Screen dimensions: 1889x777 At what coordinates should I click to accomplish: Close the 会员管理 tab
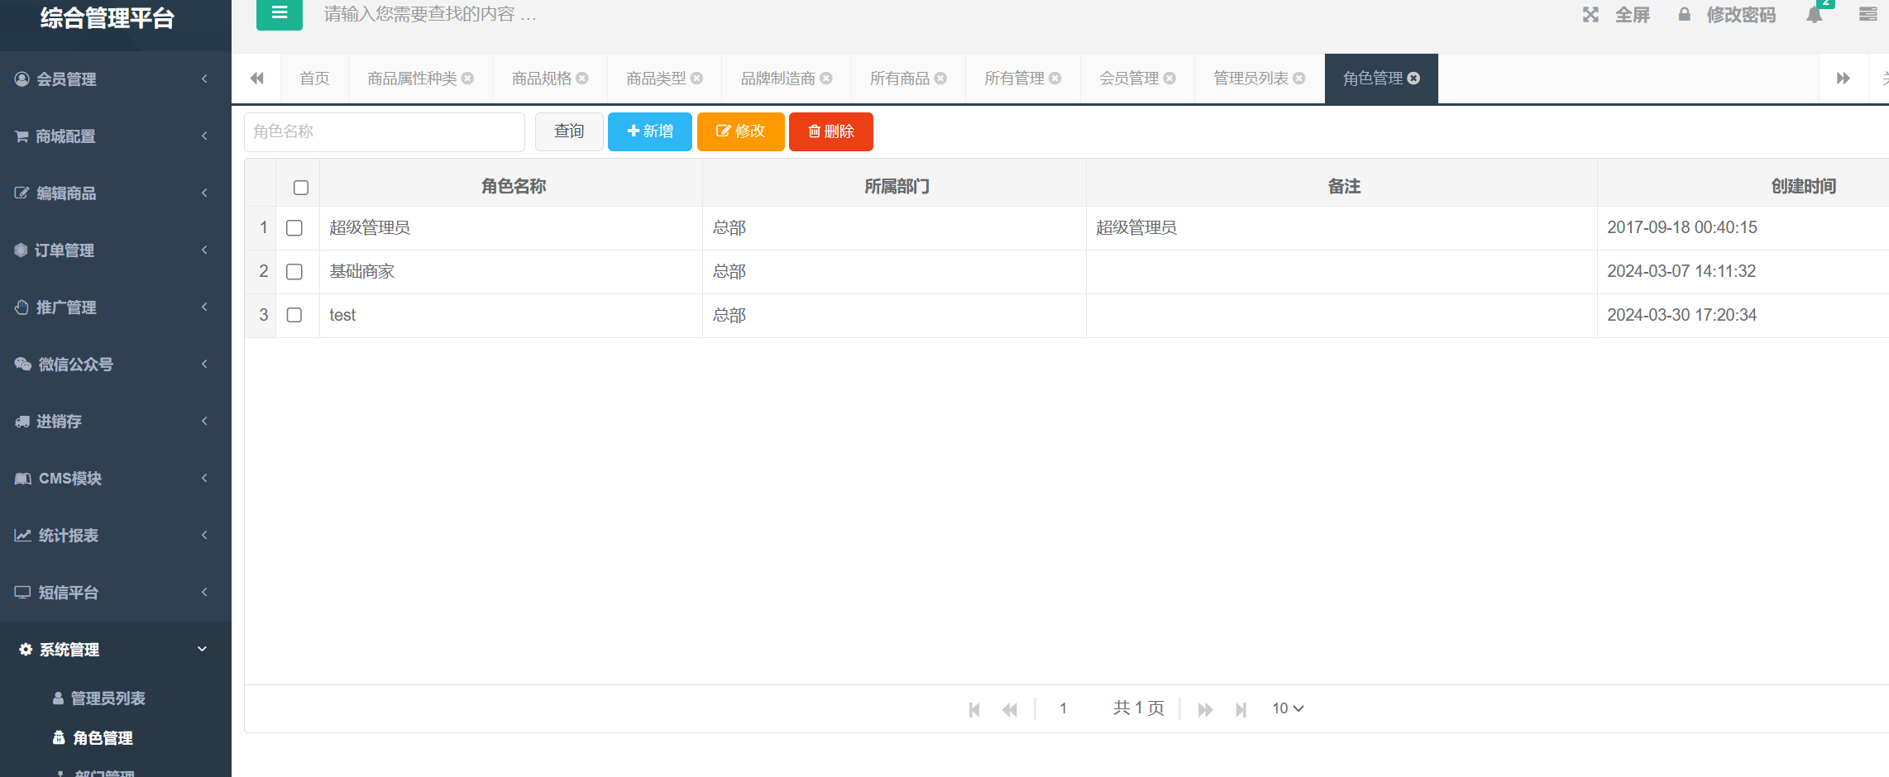1169,79
